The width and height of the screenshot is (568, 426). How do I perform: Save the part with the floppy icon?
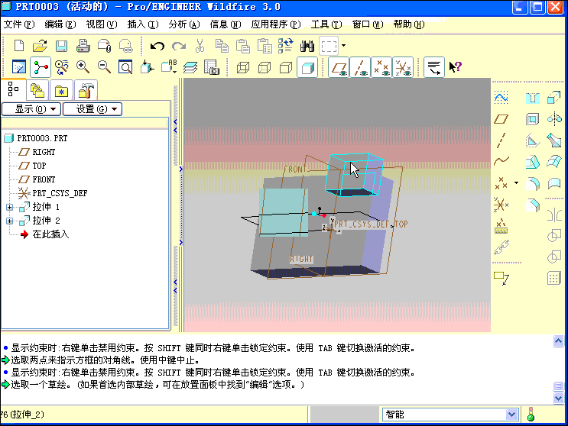coord(61,46)
